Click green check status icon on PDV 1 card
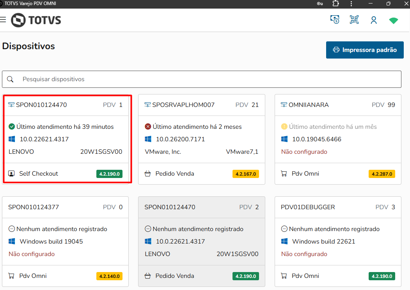This screenshot has height=290, width=410. [11, 127]
